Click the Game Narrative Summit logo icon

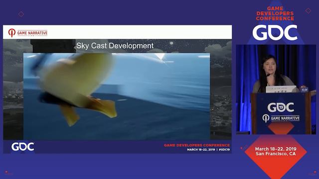click(x=12, y=33)
